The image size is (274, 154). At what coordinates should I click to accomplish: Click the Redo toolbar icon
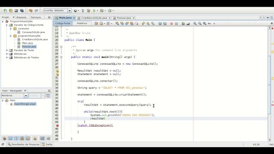coord(36,11)
